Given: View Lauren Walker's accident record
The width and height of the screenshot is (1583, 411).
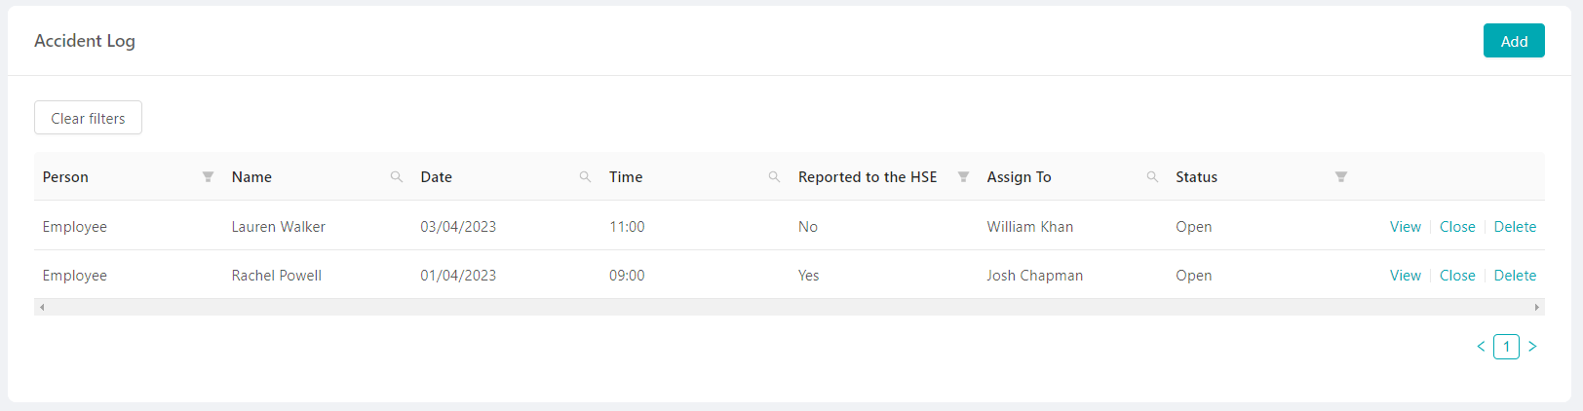Looking at the screenshot, I should (1405, 227).
